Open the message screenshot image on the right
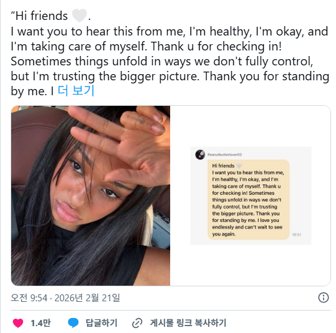Image resolution: width=336 pixels, height=333 pixels. [x=250, y=195]
